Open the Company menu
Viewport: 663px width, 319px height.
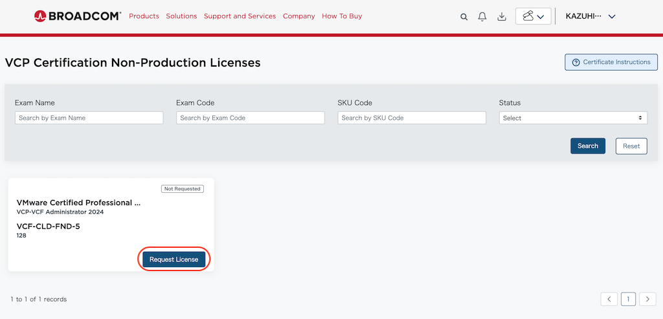299,16
